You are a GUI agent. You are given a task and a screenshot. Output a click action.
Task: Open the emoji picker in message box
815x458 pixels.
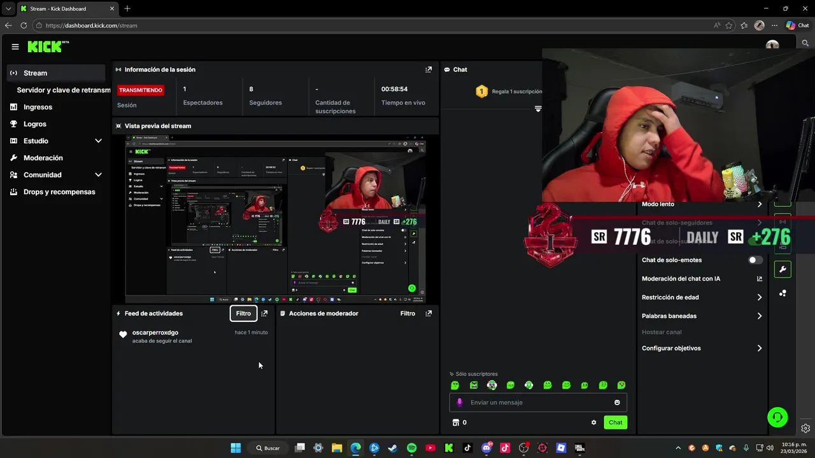point(617,402)
